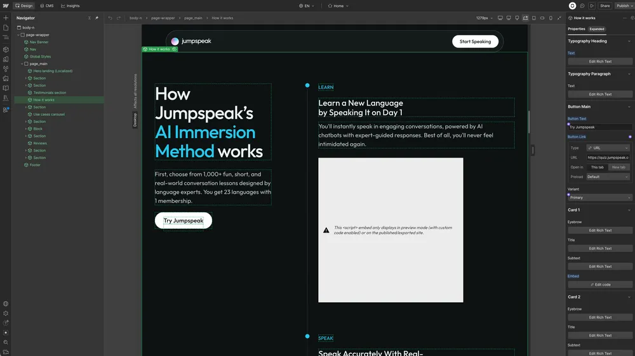Collapse the page_main tree node
The image size is (635, 356).
click(22, 64)
